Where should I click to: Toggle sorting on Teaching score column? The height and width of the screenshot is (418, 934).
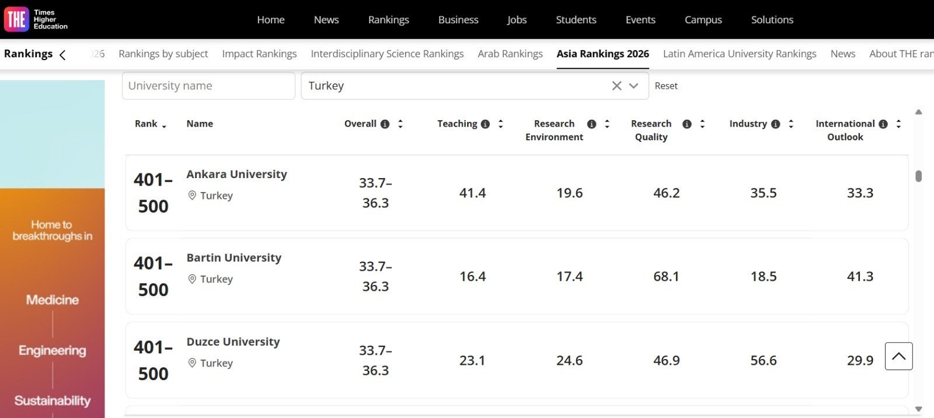click(500, 124)
